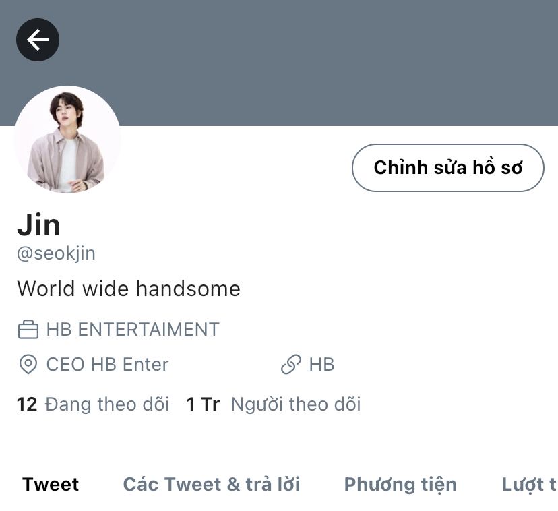558x511 pixels.
Task: Click the CEO HB Enter location text
Action: (107, 365)
